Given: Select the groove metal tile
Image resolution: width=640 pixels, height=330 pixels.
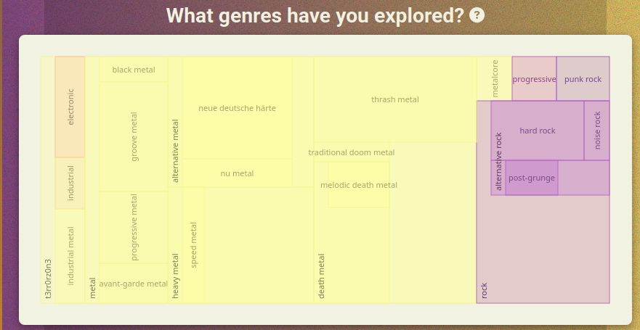Looking at the screenshot, I should tap(134, 136).
